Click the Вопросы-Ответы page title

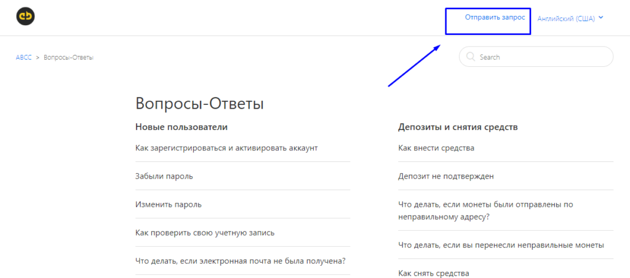(x=200, y=104)
